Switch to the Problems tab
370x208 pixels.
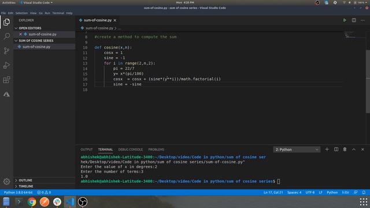click(x=156, y=150)
